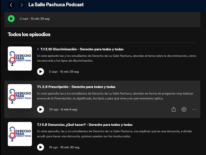Open the E.8 Denuncias episode thumbnail
The width and height of the screenshot is (206, 155).
tap(20, 134)
